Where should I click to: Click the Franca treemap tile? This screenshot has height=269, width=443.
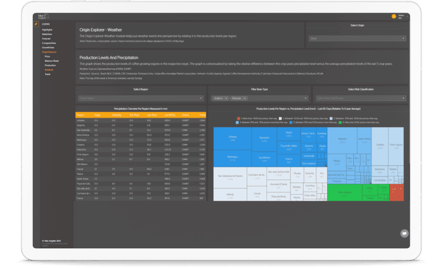288,160
